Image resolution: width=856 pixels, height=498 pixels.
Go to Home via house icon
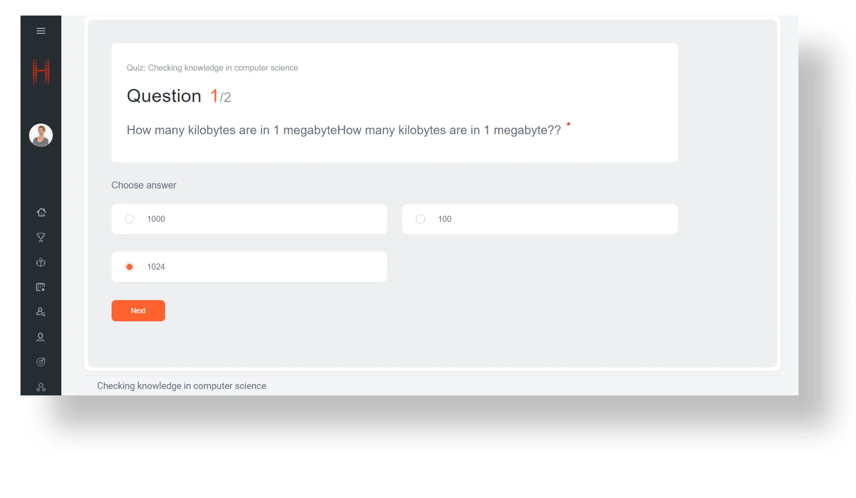pos(41,212)
